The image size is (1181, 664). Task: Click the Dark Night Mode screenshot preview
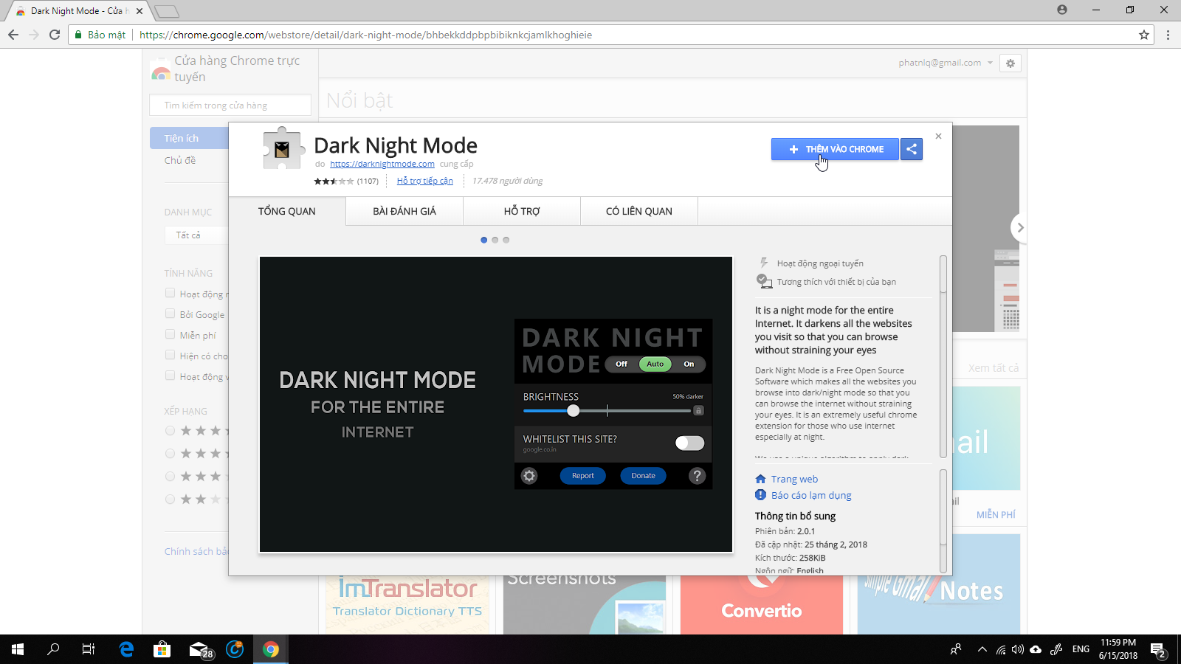[496, 404]
